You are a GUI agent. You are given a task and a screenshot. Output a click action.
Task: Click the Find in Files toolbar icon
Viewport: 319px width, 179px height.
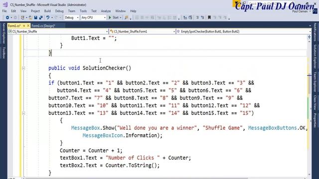click(126, 18)
